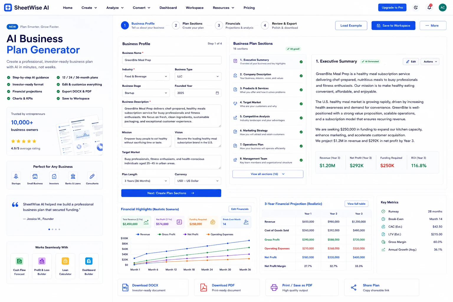
Task: Click the Net Profit card icon
Action: [179, 222]
